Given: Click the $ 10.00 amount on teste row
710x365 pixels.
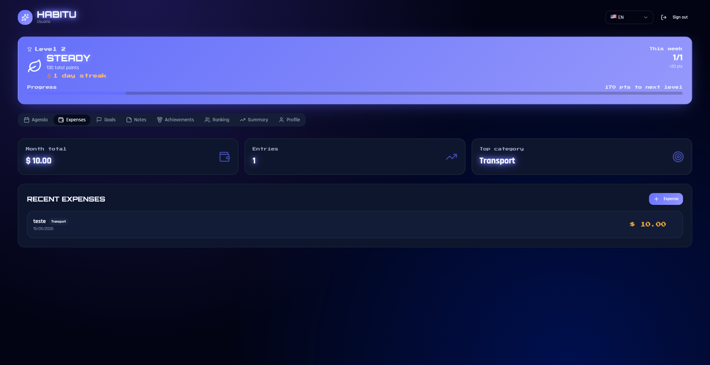Looking at the screenshot, I should (x=648, y=224).
